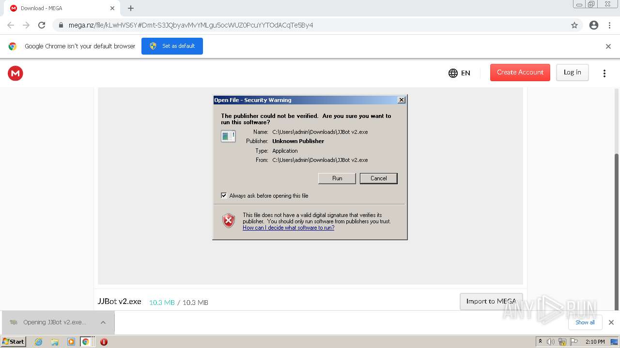This screenshot has width=620, height=348.
Task: Click the Unknown Publisher text
Action: 298,141
